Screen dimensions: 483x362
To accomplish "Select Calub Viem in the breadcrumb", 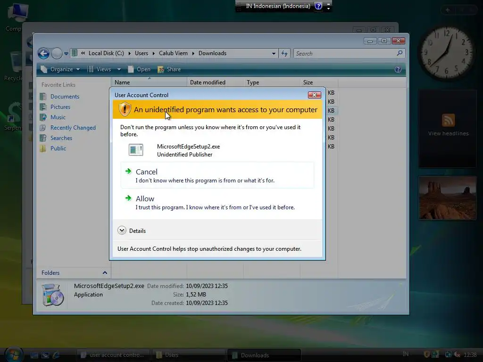I will pos(173,53).
